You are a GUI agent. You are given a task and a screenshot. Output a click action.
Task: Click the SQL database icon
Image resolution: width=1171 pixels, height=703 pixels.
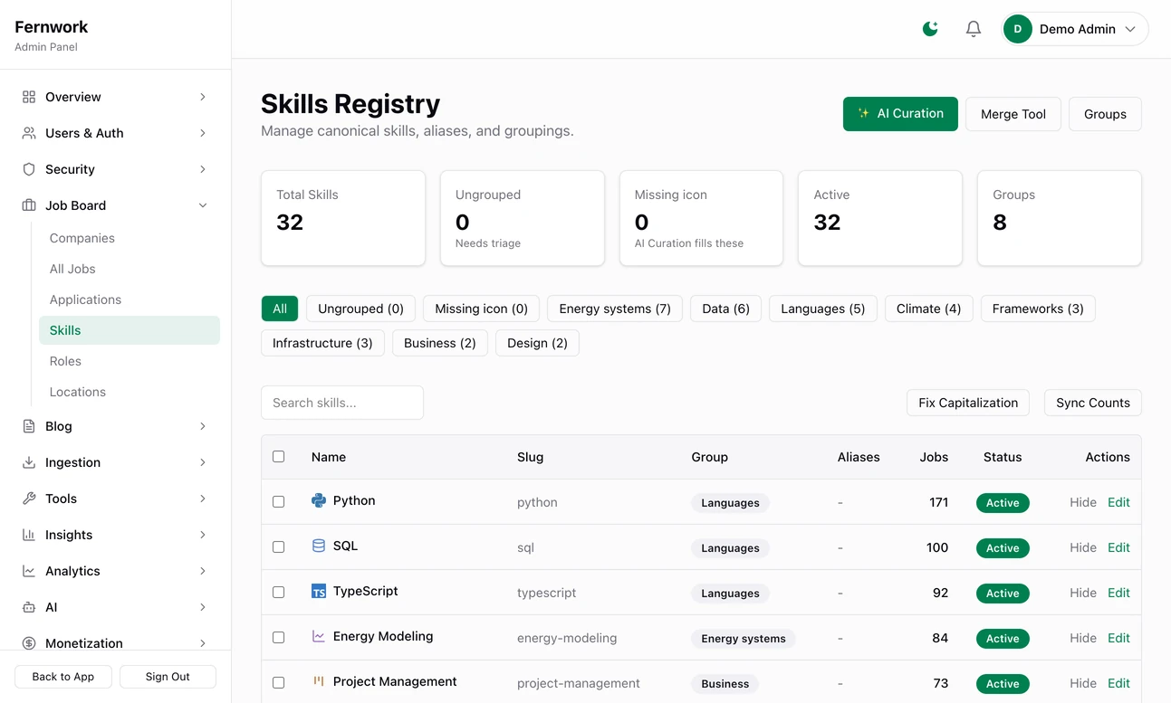click(x=319, y=546)
